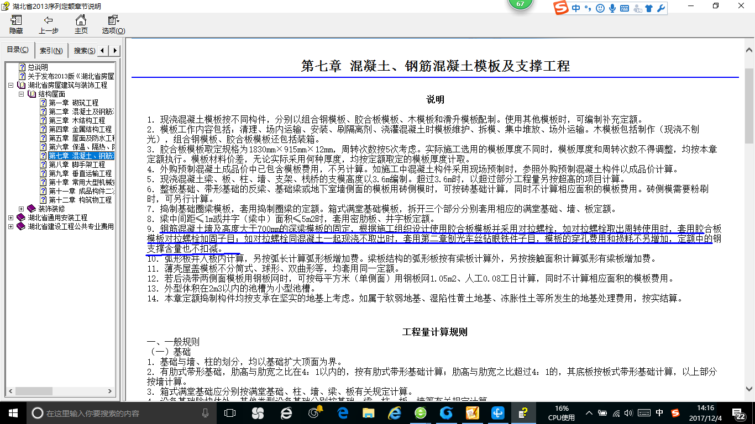The height and width of the screenshot is (424, 755).
Task: Open the green 360 browser taskbar icon
Action: 421,413
